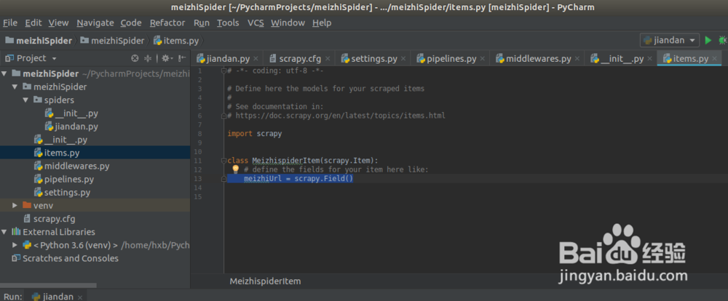
Task: Select settings.py in the project tree
Action: tap(62, 192)
